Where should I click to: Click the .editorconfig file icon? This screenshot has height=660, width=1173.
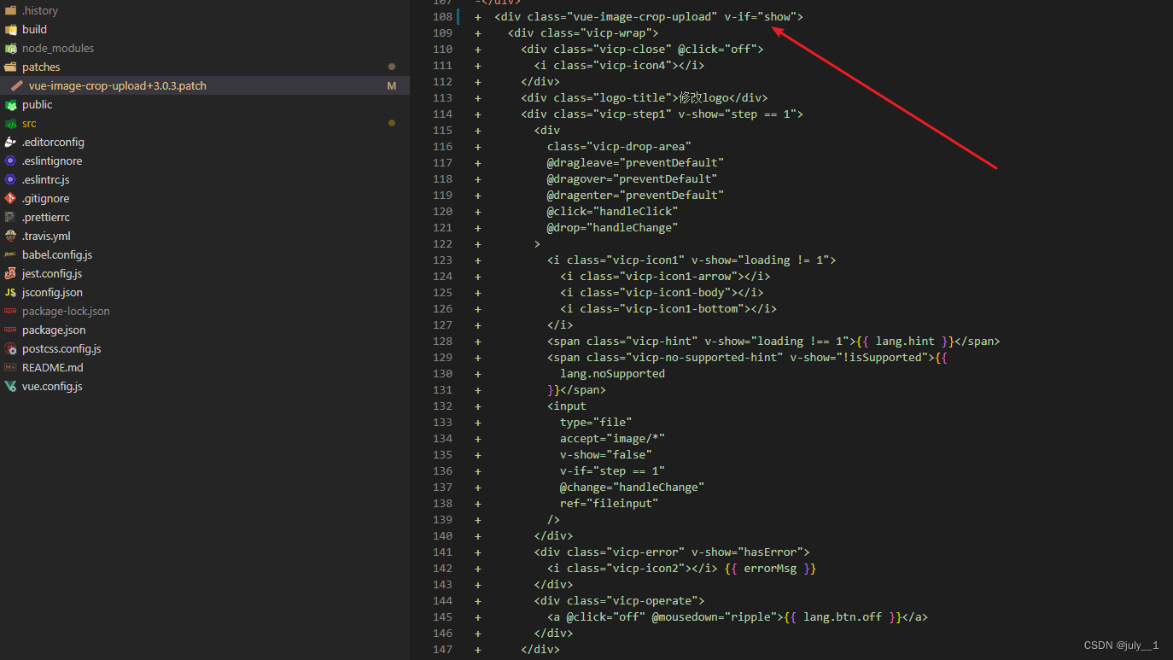point(10,143)
